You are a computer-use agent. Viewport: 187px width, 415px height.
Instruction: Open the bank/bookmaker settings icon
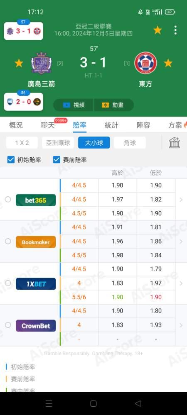tap(174, 143)
